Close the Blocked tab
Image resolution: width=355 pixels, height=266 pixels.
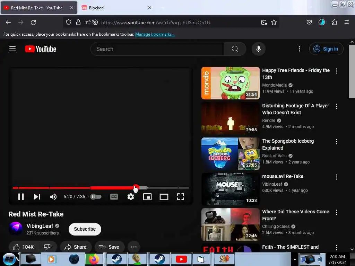point(150,8)
